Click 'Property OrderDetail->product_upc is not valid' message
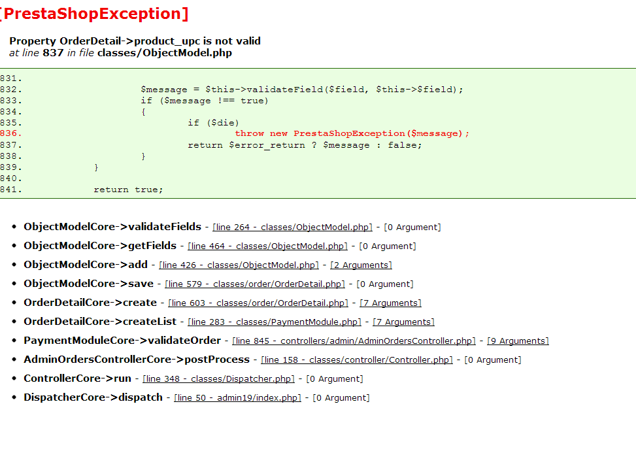 coord(135,41)
